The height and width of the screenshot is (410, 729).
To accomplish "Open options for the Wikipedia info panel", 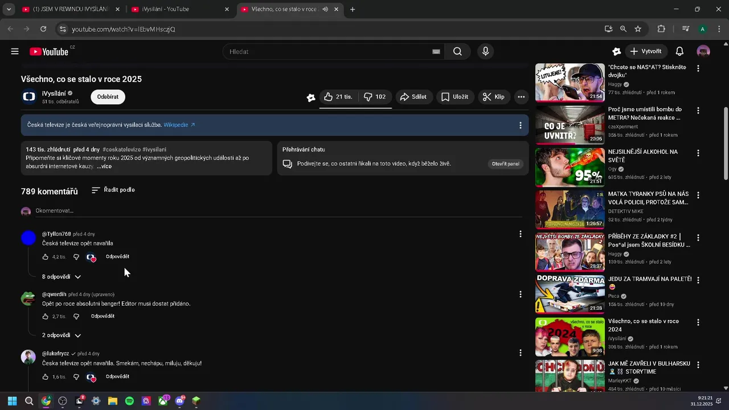I will pyautogui.click(x=520, y=125).
